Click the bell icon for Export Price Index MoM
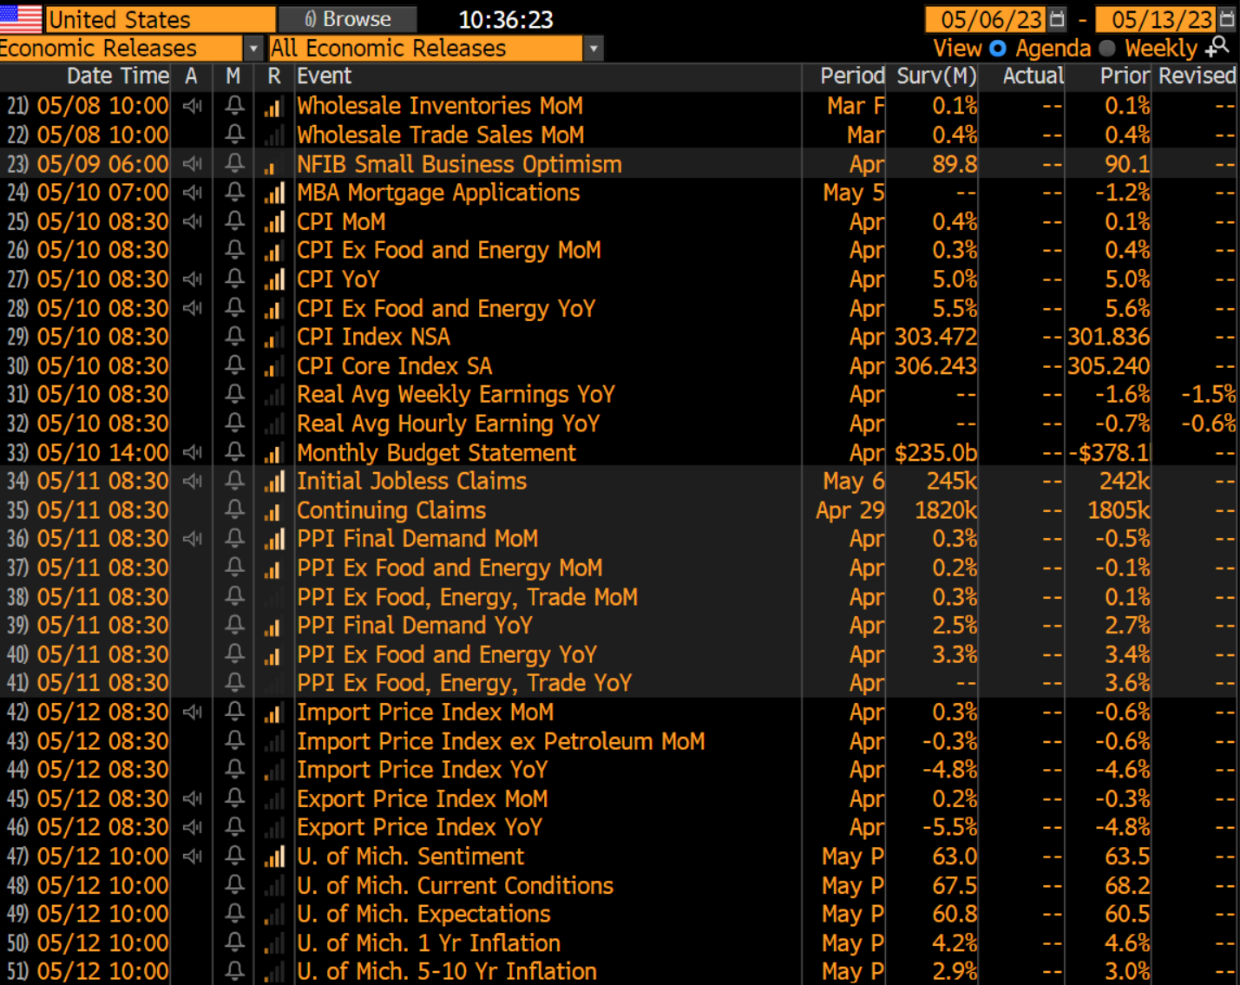Image resolution: width=1240 pixels, height=985 pixels. pyautogui.click(x=234, y=798)
